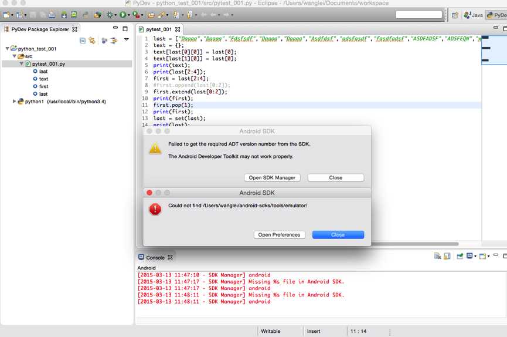Viewport: 507px width, 337px height.
Task: Run the program with green play icon
Action: tap(123, 15)
